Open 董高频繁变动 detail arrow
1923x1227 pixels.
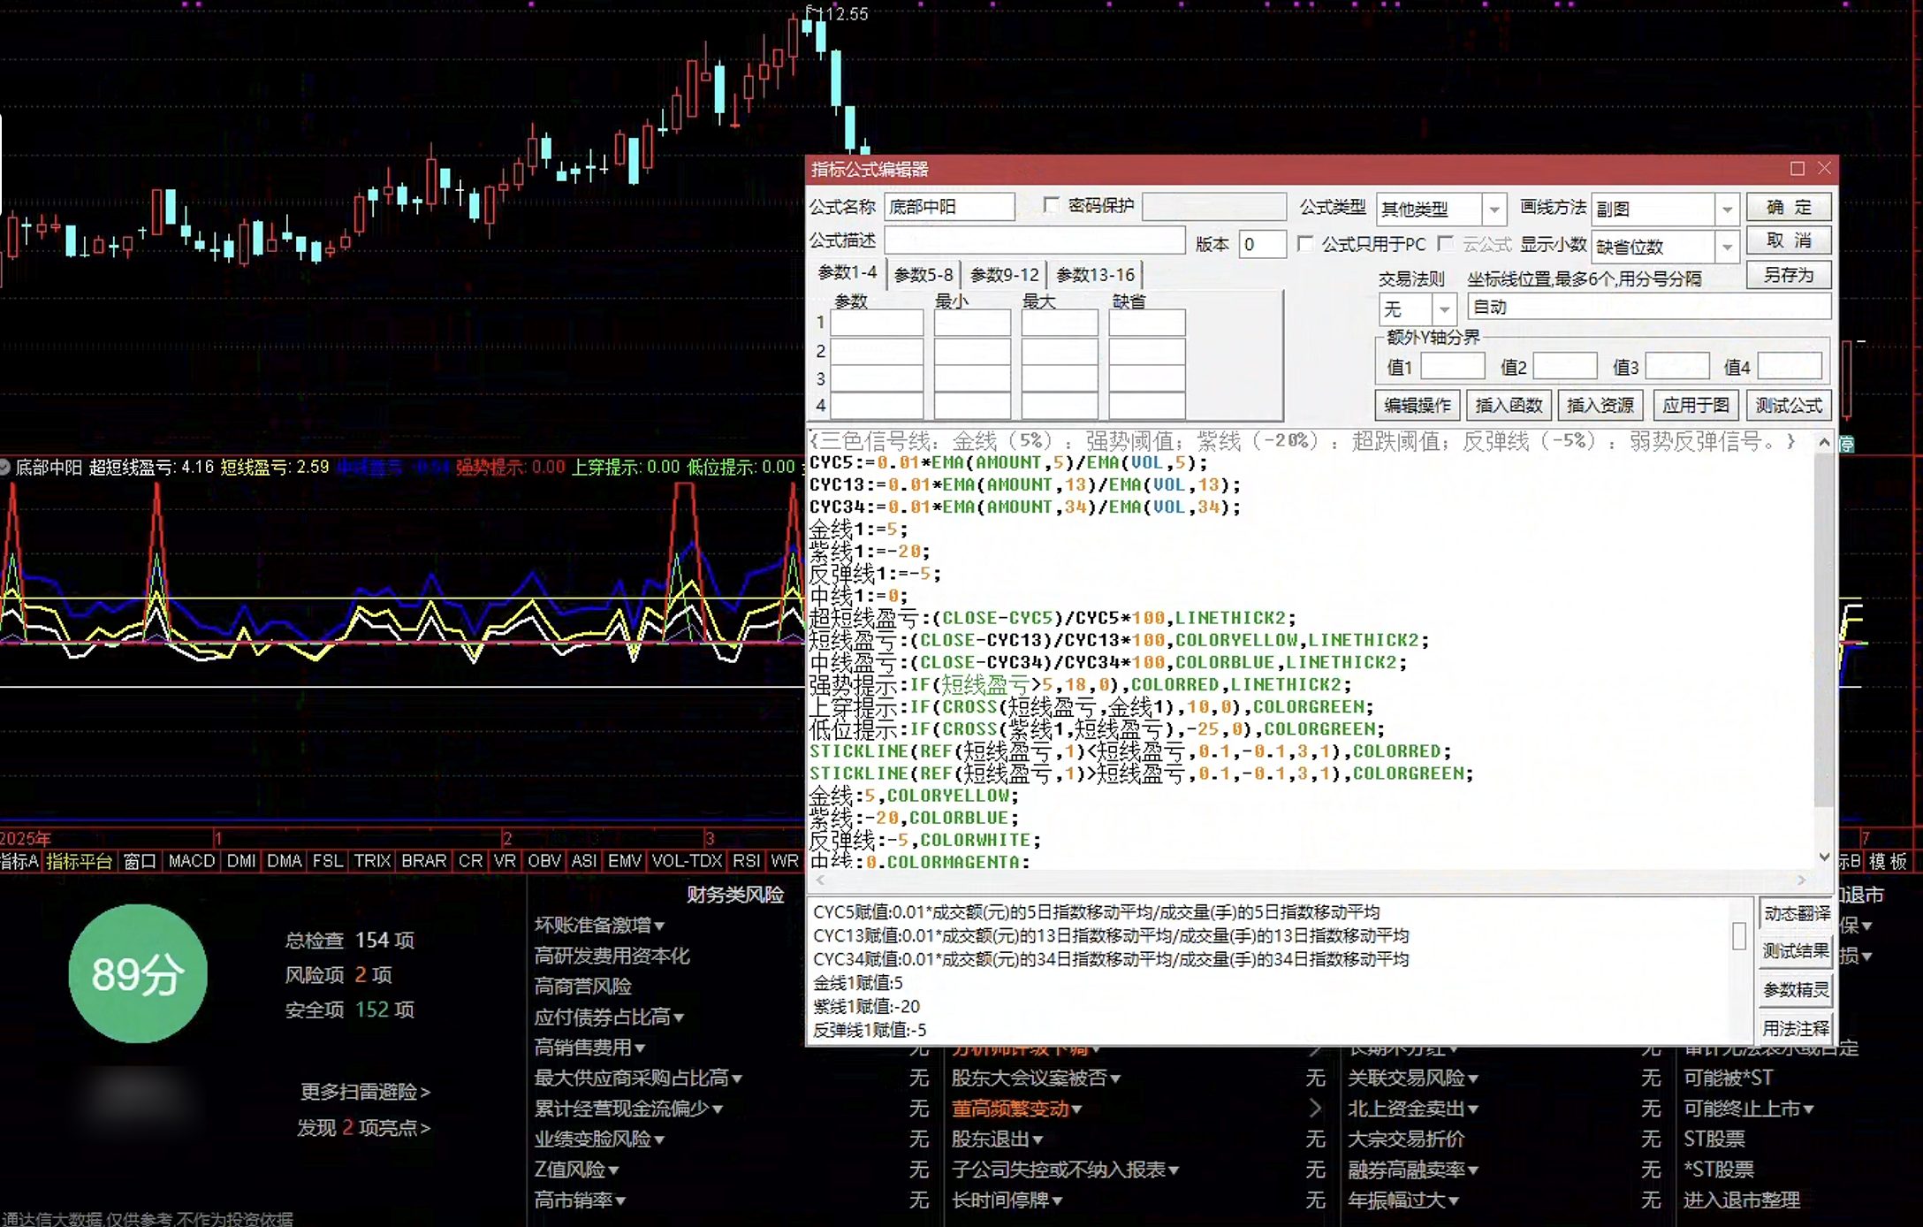1315,1109
